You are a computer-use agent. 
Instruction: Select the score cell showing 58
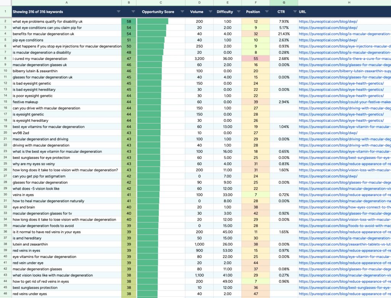(x=129, y=21)
